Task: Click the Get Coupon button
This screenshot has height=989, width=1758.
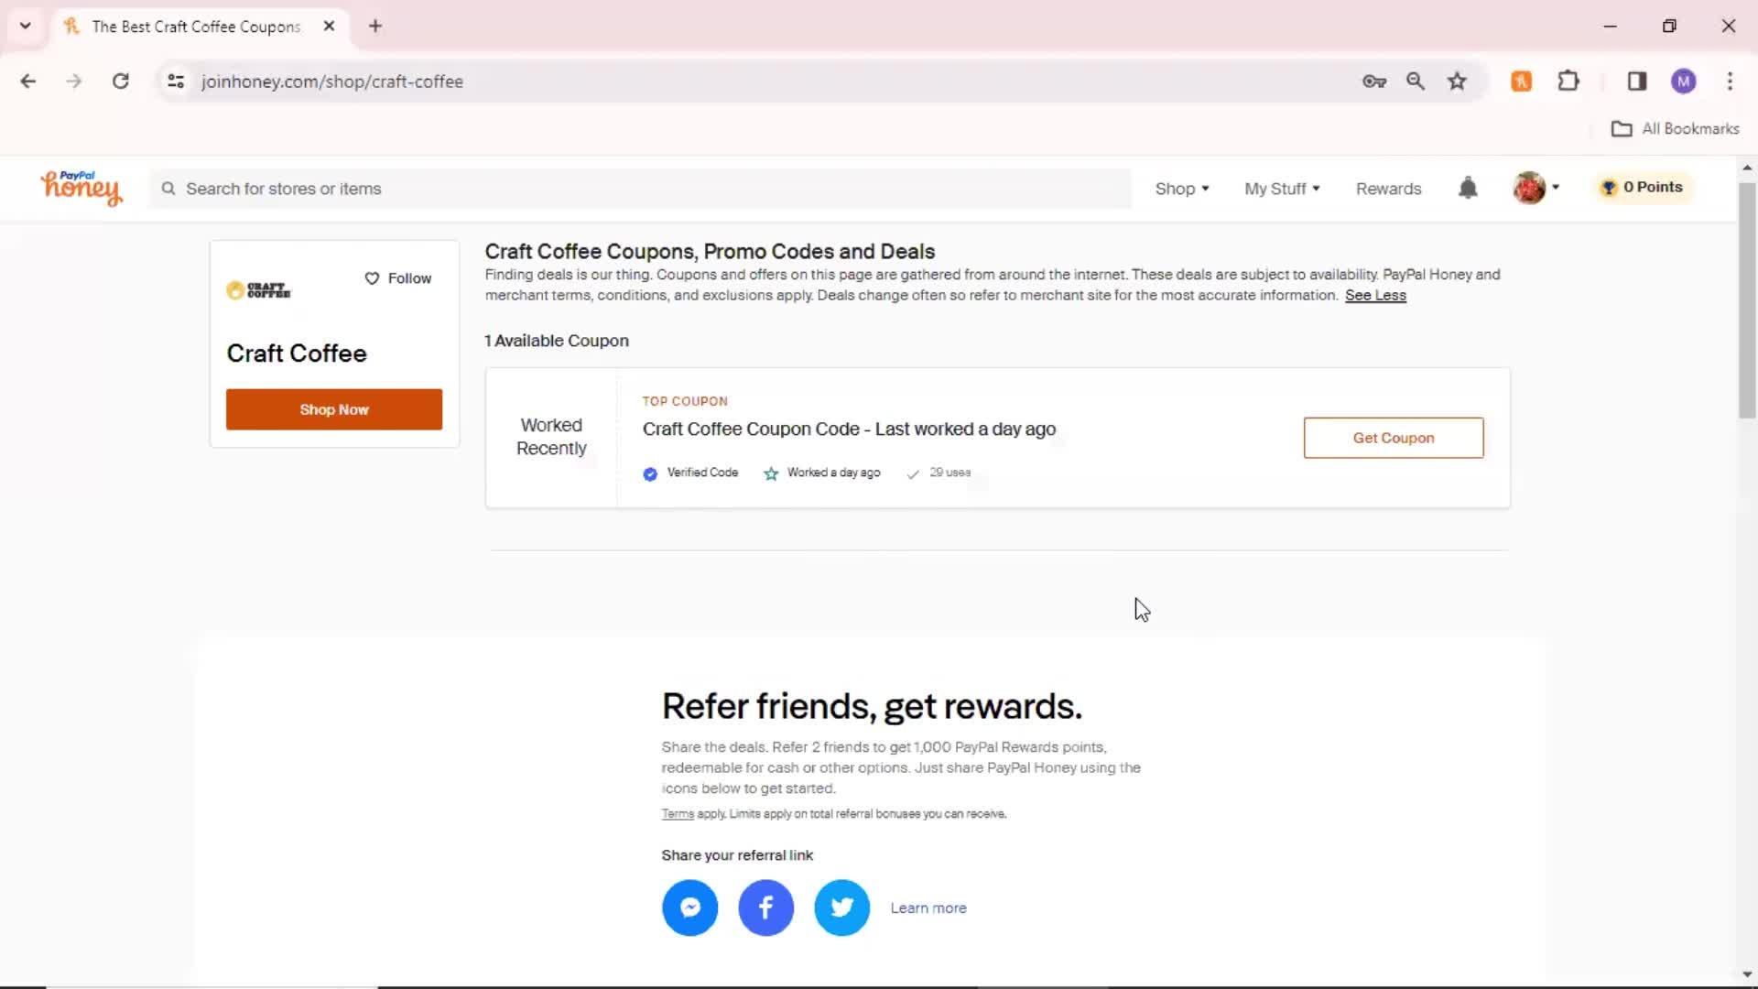Action: coord(1393,438)
